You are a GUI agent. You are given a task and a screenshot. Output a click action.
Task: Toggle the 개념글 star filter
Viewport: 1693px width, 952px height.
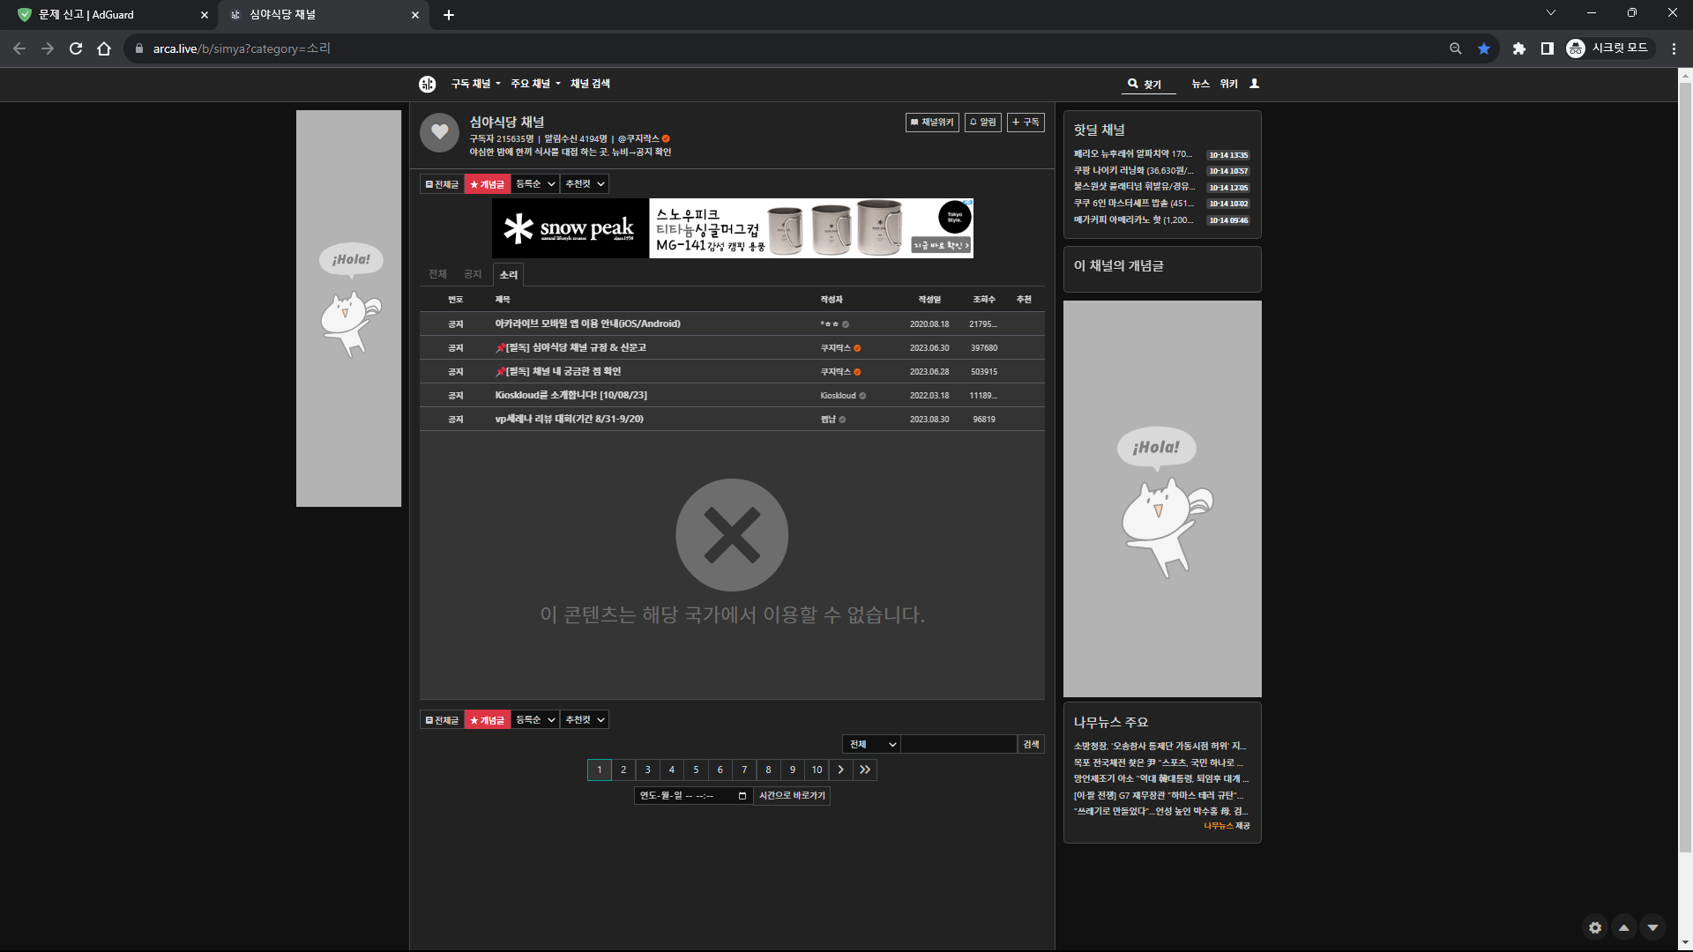click(x=488, y=183)
